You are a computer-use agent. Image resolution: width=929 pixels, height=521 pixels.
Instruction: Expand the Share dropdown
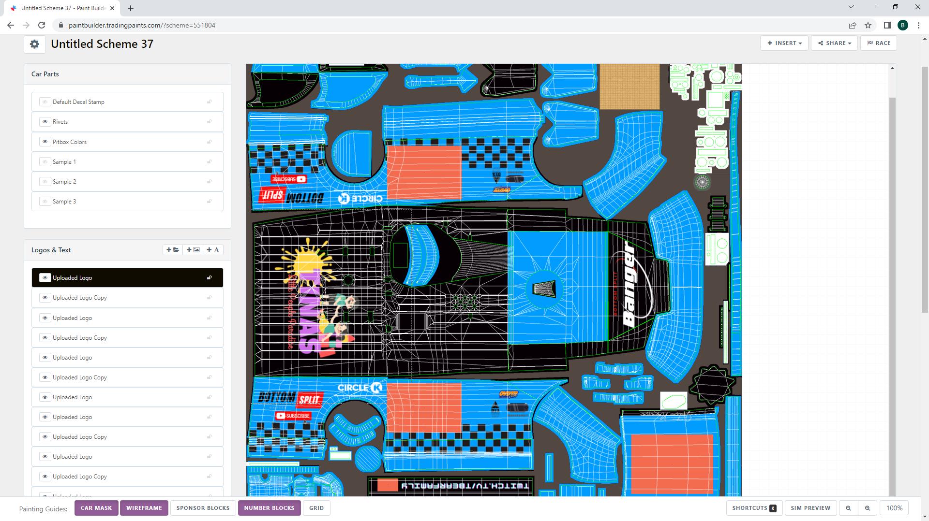(834, 43)
